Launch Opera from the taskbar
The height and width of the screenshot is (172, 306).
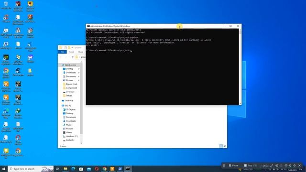(x=97, y=169)
